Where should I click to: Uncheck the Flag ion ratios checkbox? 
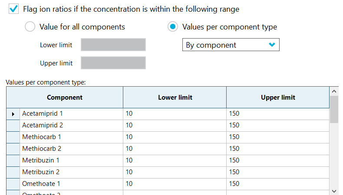(14, 9)
